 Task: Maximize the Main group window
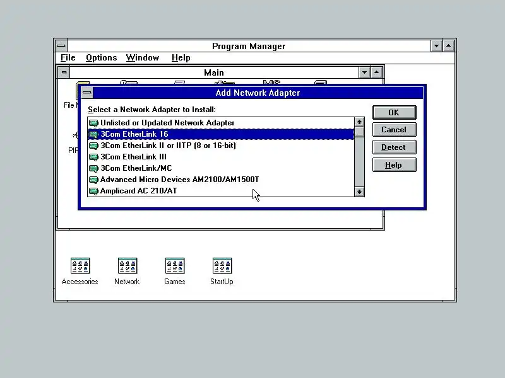click(376, 72)
